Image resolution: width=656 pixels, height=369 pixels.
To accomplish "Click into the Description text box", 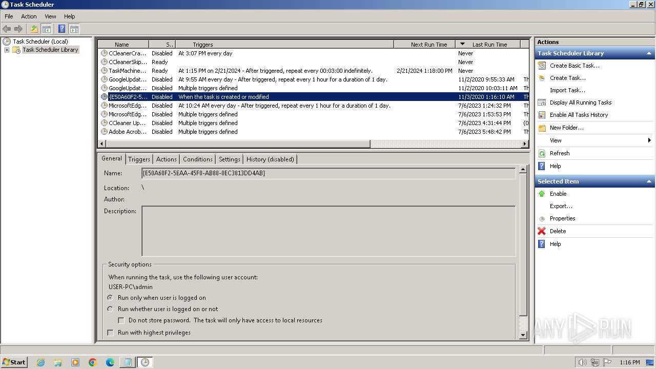I will click(x=329, y=231).
